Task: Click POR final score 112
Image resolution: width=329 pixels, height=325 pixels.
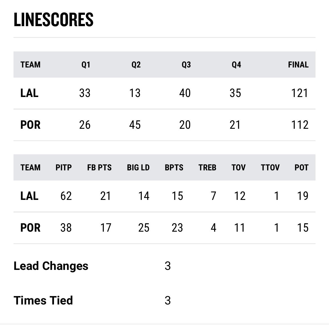Action: click(x=300, y=125)
